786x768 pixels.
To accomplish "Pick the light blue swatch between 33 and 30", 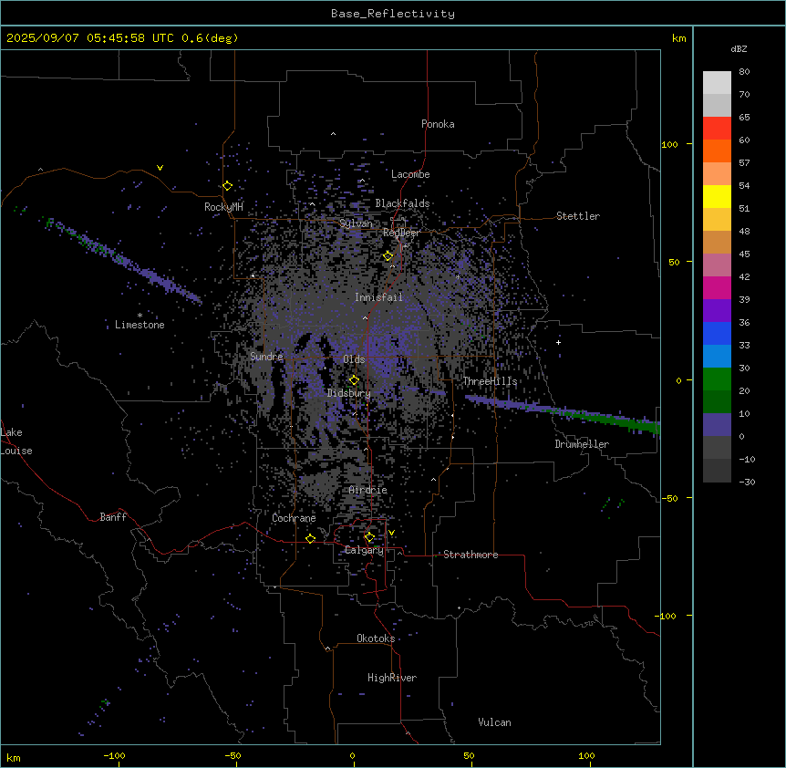I will click(x=717, y=356).
